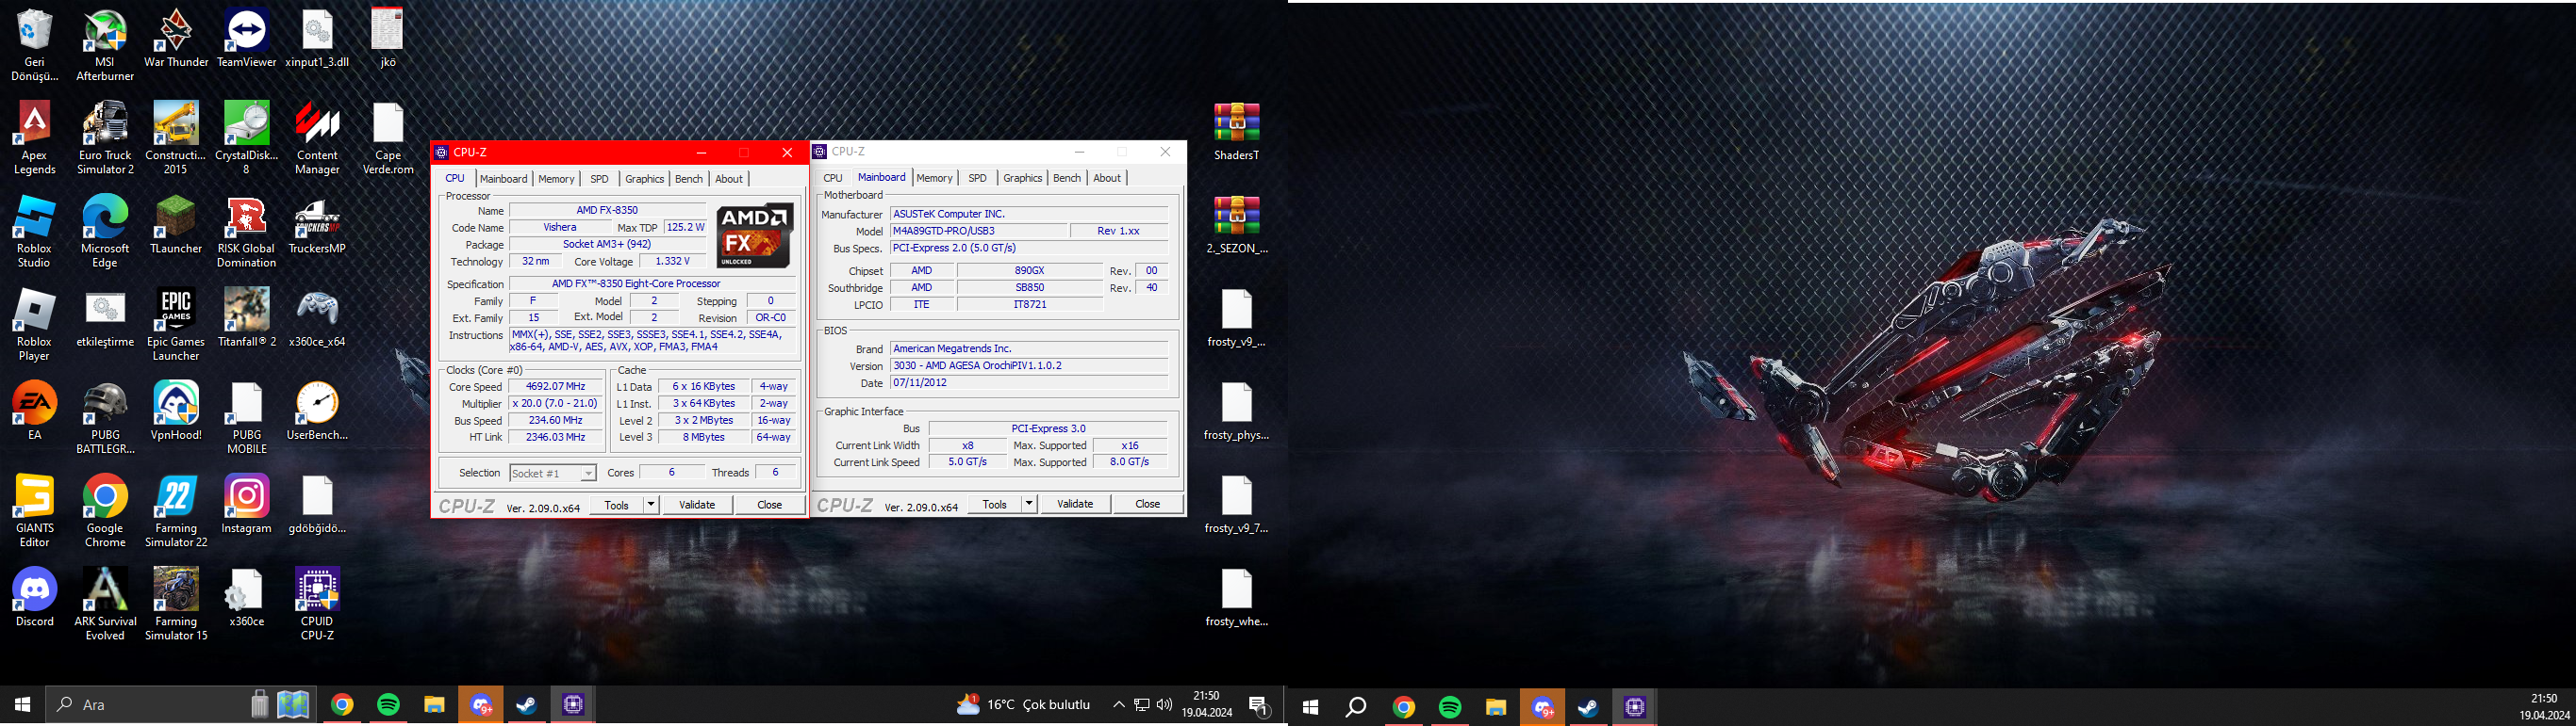The image size is (2576, 726).
Task: Open Spotify in the left taskbar
Action: [x=388, y=705]
